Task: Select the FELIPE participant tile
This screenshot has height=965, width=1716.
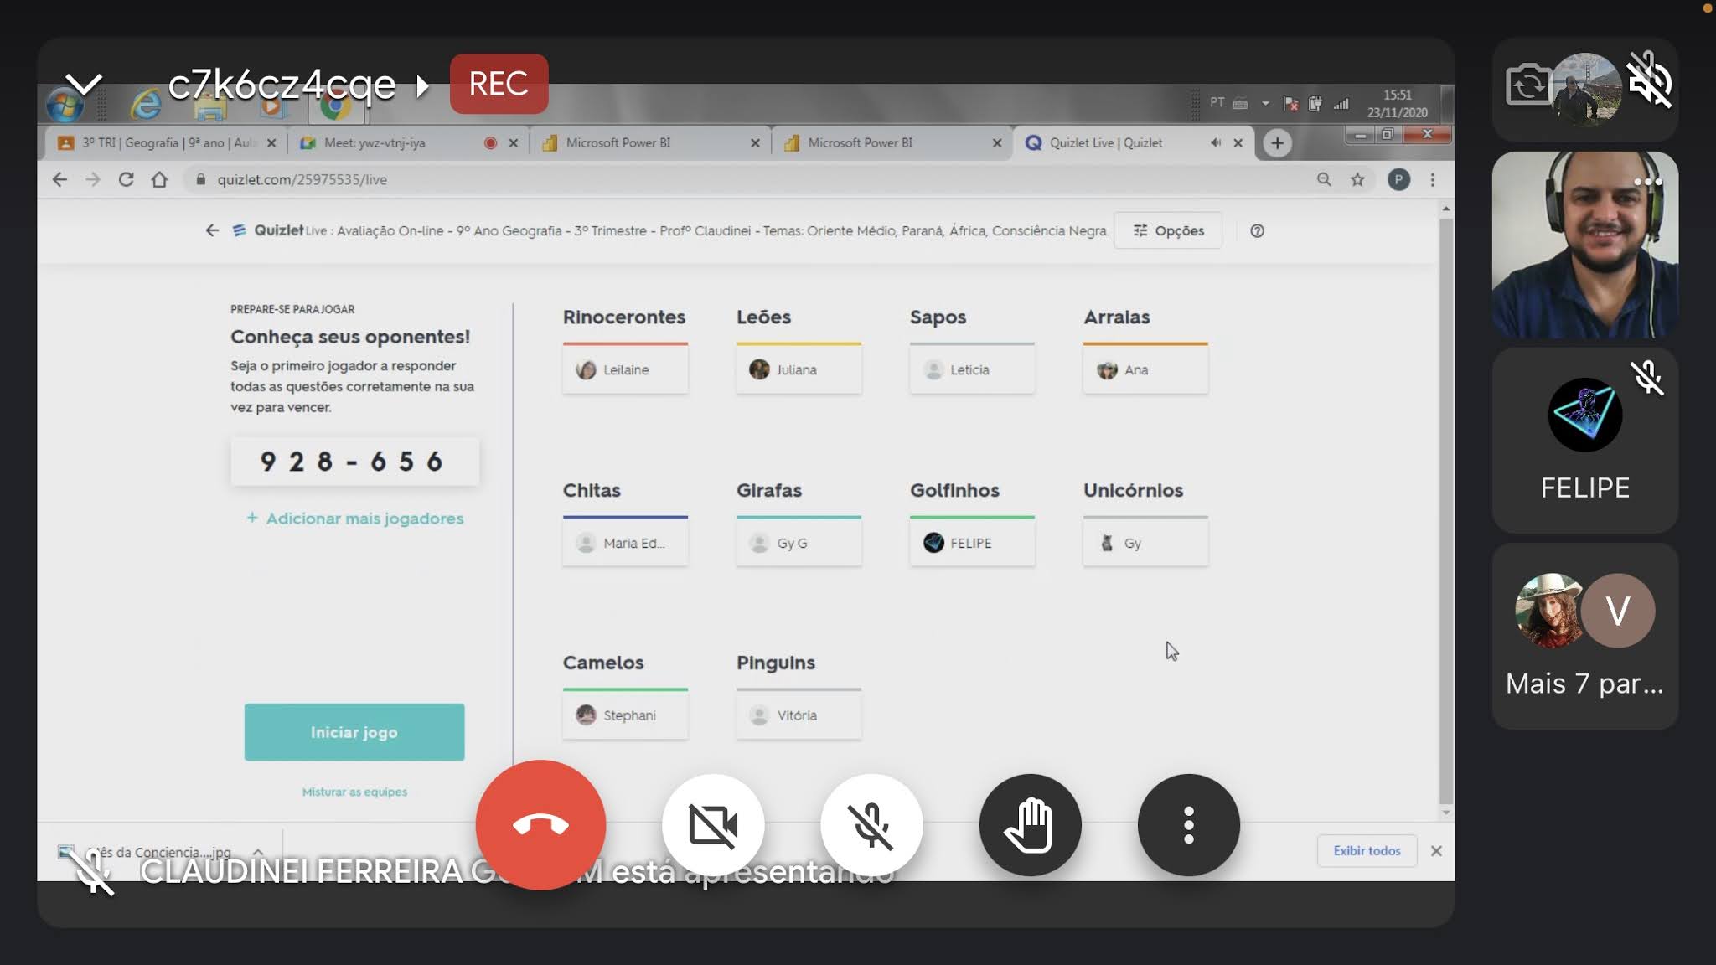Action: pos(1584,441)
